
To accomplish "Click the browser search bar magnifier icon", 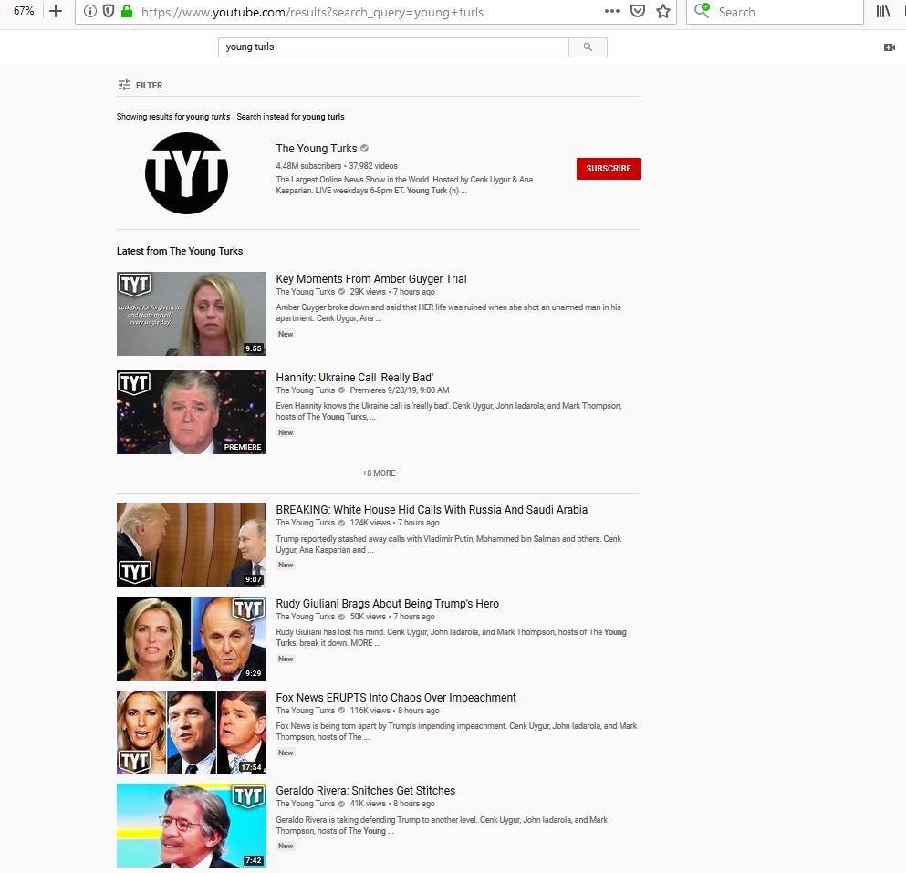I will (x=702, y=10).
